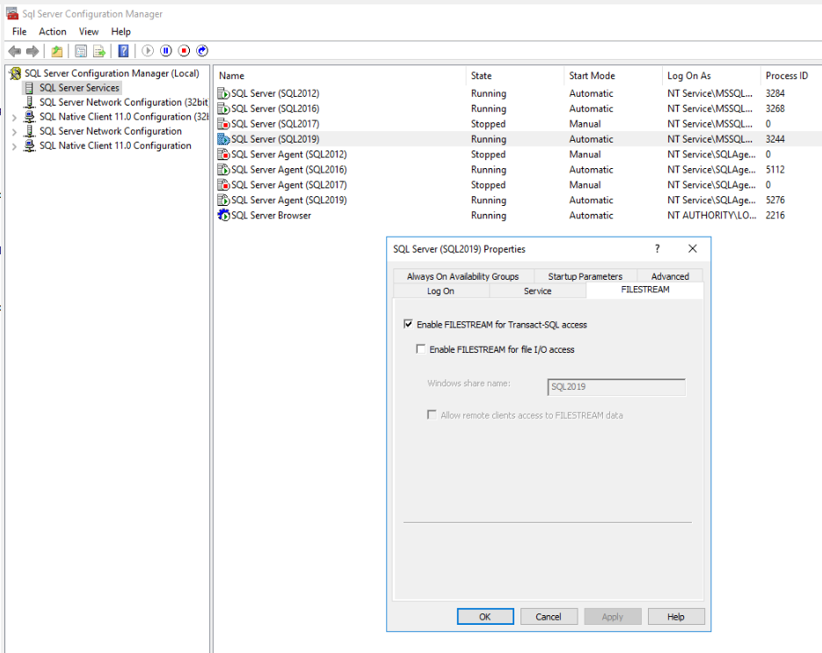Tick Allow remote clients access to FILESTREAM data
This screenshot has width=822, height=653.
coord(432,415)
